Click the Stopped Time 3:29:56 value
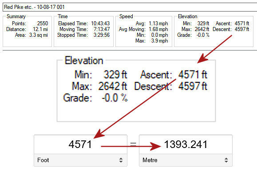Image resolution: width=257 pixels, height=171 pixels. 102,35
